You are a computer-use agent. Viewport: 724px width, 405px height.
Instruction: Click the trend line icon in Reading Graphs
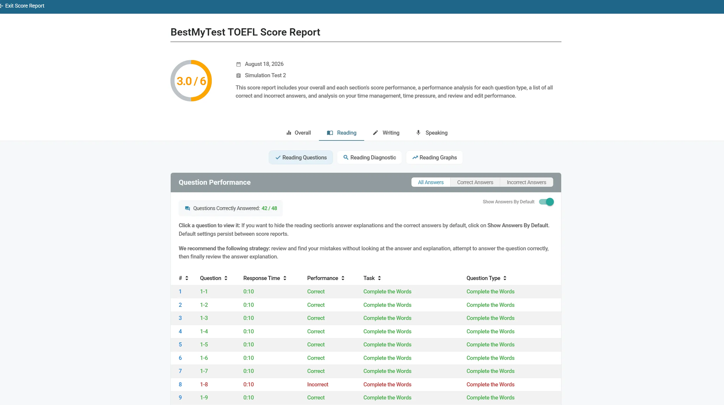point(415,158)
